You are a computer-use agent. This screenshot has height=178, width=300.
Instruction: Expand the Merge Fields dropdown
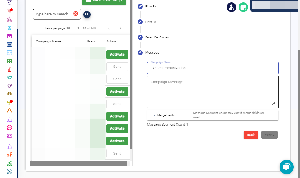click(164, 115)
